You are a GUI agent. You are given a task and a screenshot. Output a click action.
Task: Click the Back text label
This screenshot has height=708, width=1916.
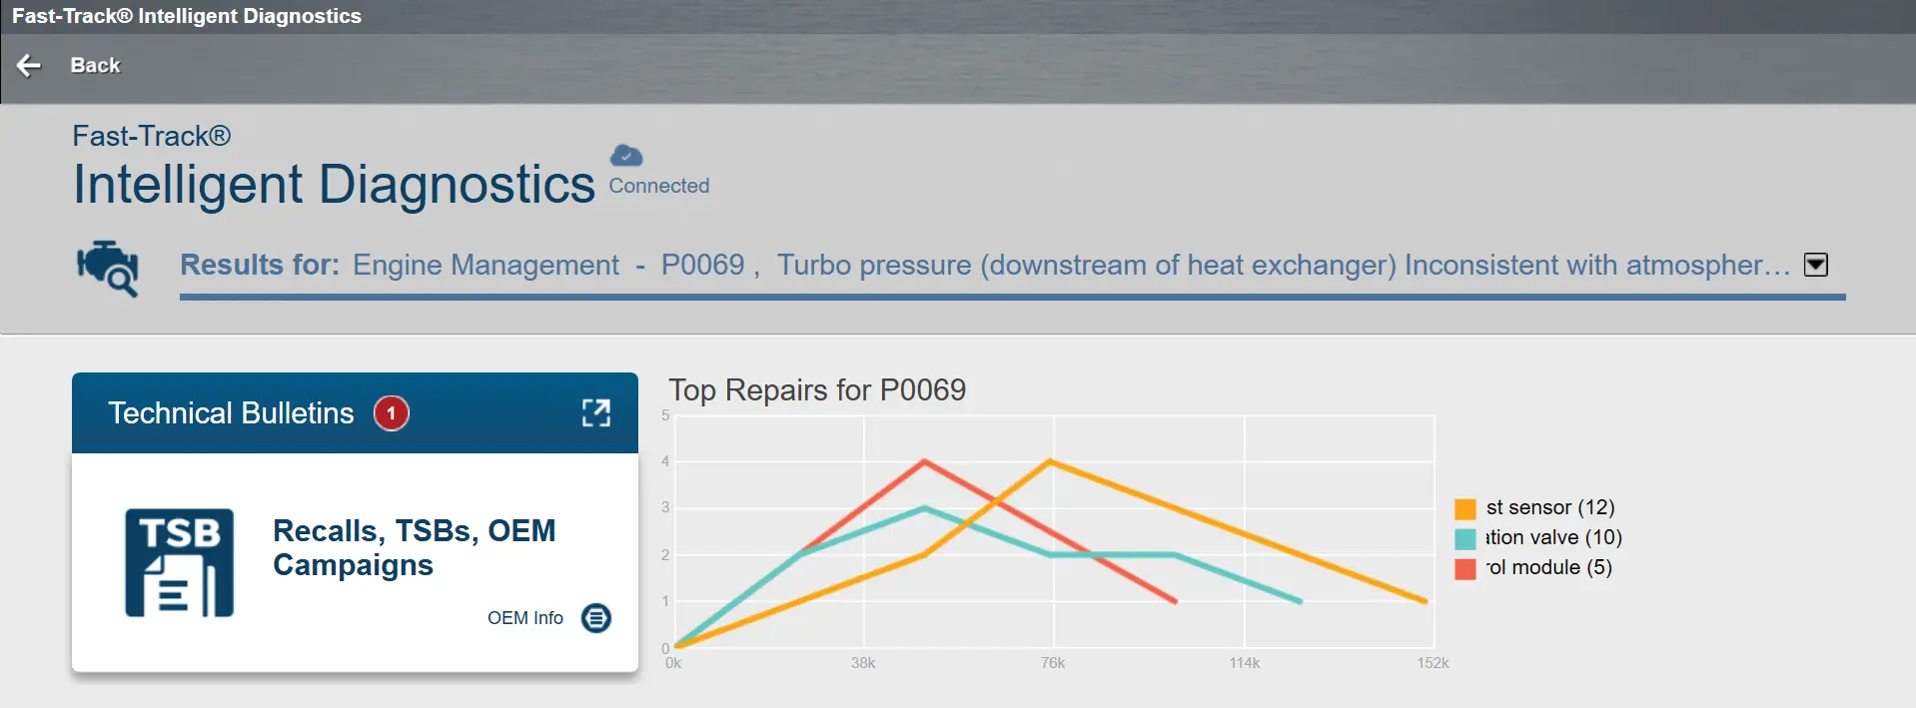(x=95, y=66)
